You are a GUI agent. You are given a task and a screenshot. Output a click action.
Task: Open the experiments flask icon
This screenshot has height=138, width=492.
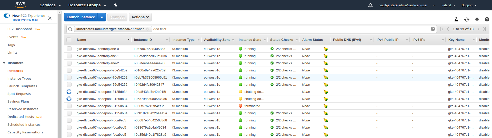pyautogui.click(x=456, y=19)
